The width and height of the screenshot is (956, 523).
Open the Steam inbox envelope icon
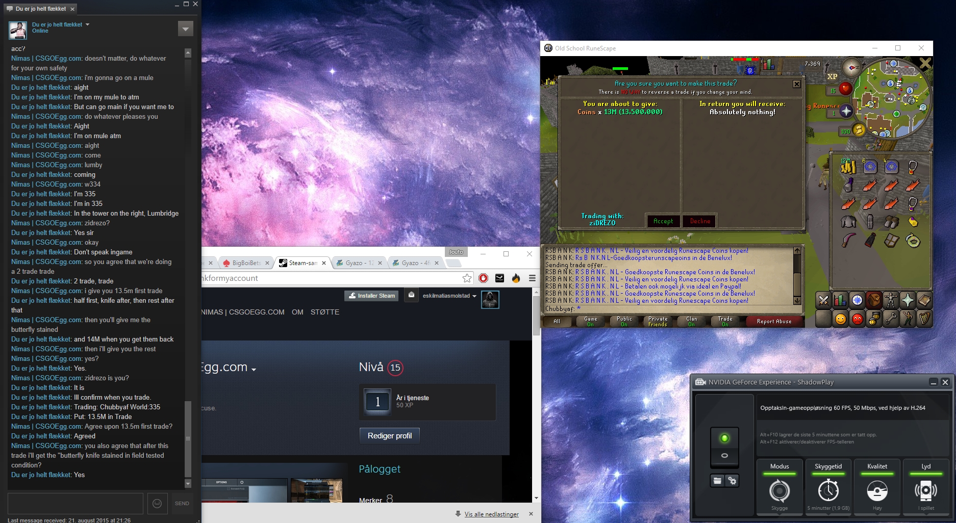tap(411, 295)
